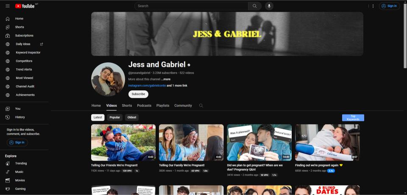Click the 16 VPH badge
The width and height of the screenshot is (407, 195).
(x=264, y=175)
